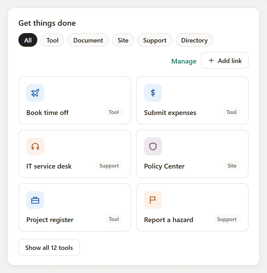Select the All filter chip
Screen dimensions: 267x273
point(28,40)
